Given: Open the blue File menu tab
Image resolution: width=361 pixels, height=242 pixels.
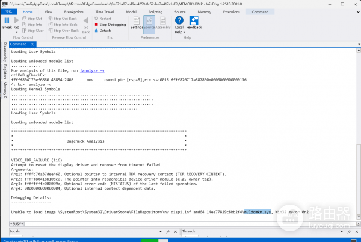Looking at the screenshot, I should tap(9, 12).
